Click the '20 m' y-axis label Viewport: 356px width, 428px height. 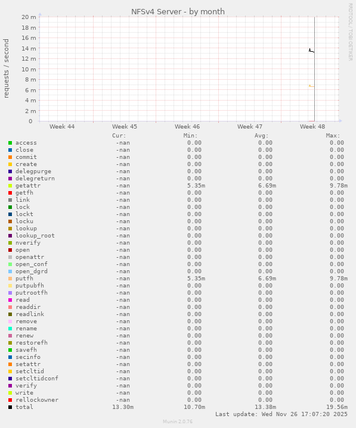pyautogui.click(x=29, y=17)
